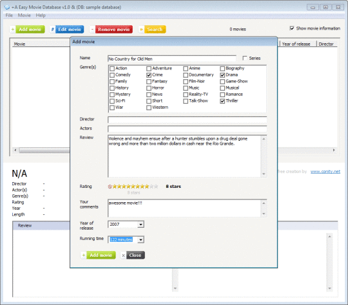Open the File menu
348x305 pixels.
[9, 15]
